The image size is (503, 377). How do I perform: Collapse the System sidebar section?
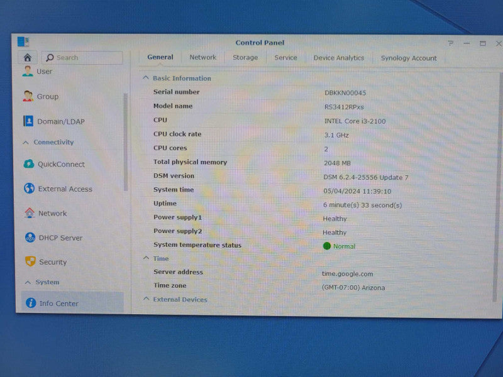pos(28,282)
